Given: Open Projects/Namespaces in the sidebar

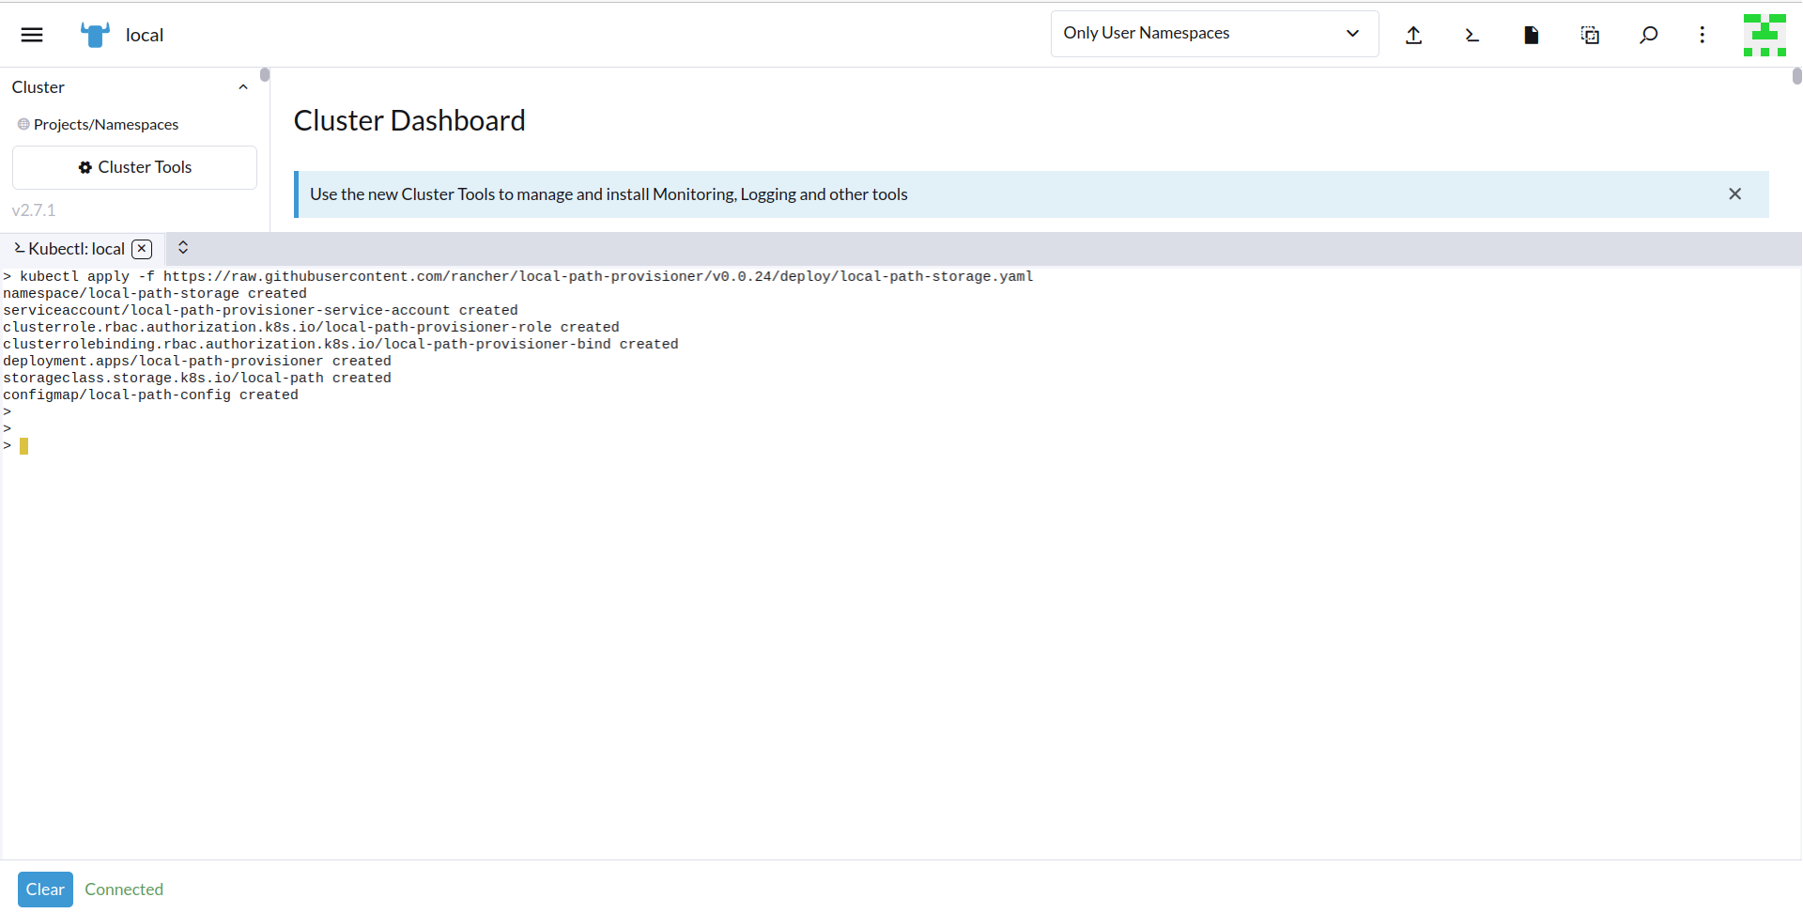Looking at the screenshot, I should click(105, 125).
